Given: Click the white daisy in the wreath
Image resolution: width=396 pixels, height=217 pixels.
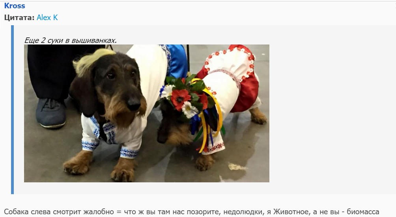Looking at the screenshot, I should coord(189,109).
